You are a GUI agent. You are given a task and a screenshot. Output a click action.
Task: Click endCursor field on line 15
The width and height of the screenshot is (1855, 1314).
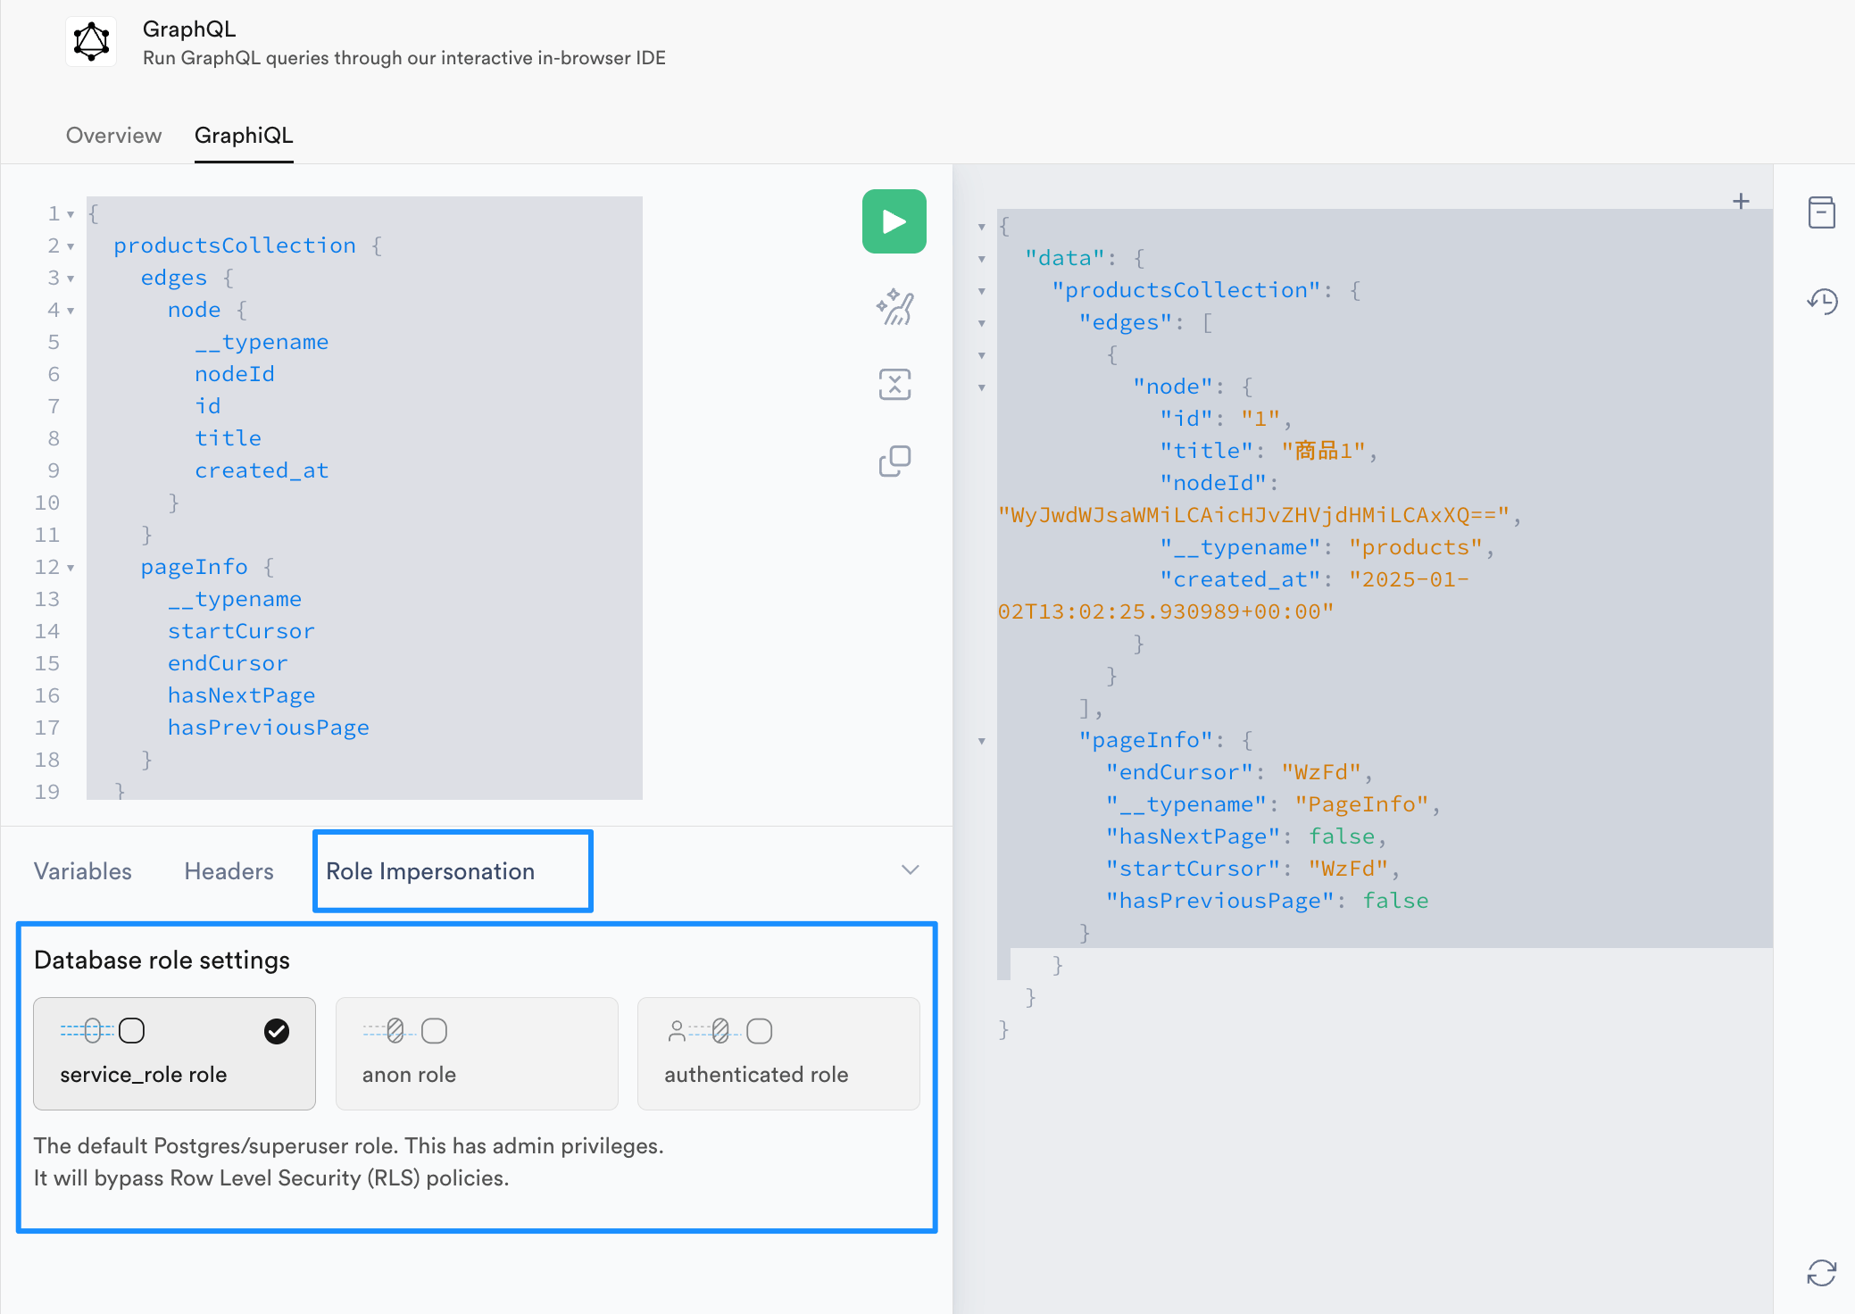click(228, 663)
